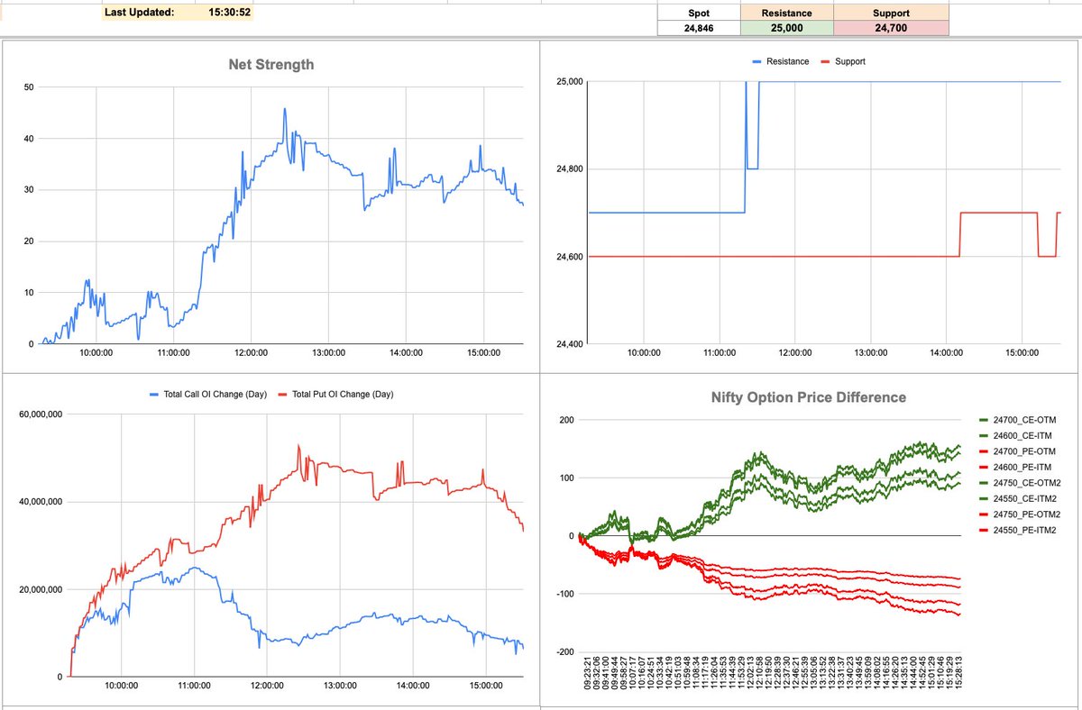Viewport: 1082px width, 710px height.
Task: Click the 24700_PE-OTM legend entry
Action: click(1017, 451)
